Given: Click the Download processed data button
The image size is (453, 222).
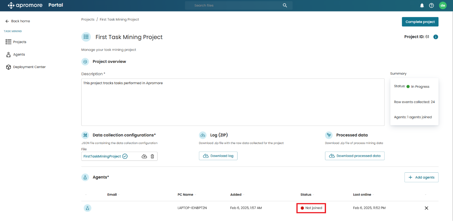Looking at the screenshot, I should coord(355,156).
